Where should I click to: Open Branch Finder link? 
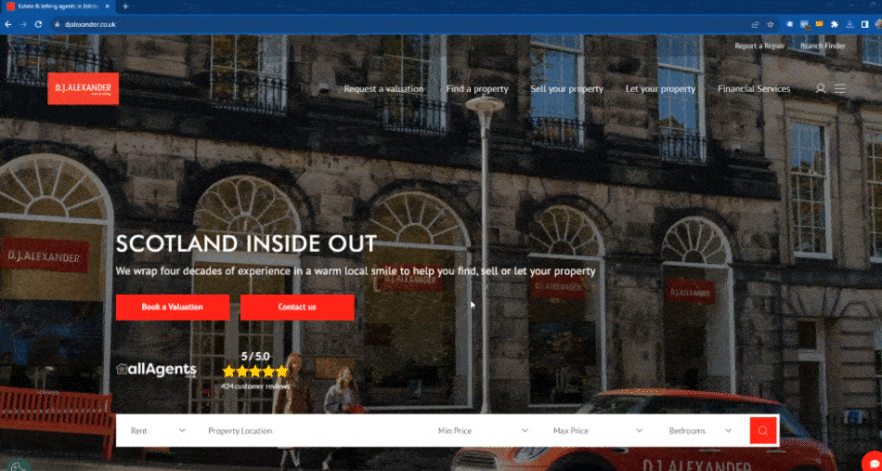tap(823, 46)
